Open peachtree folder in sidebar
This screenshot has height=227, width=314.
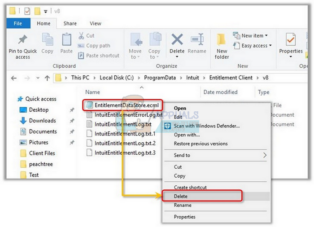click(37, 164)
